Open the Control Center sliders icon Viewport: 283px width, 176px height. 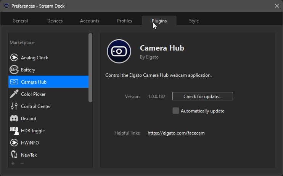click(x=14, y=106)
